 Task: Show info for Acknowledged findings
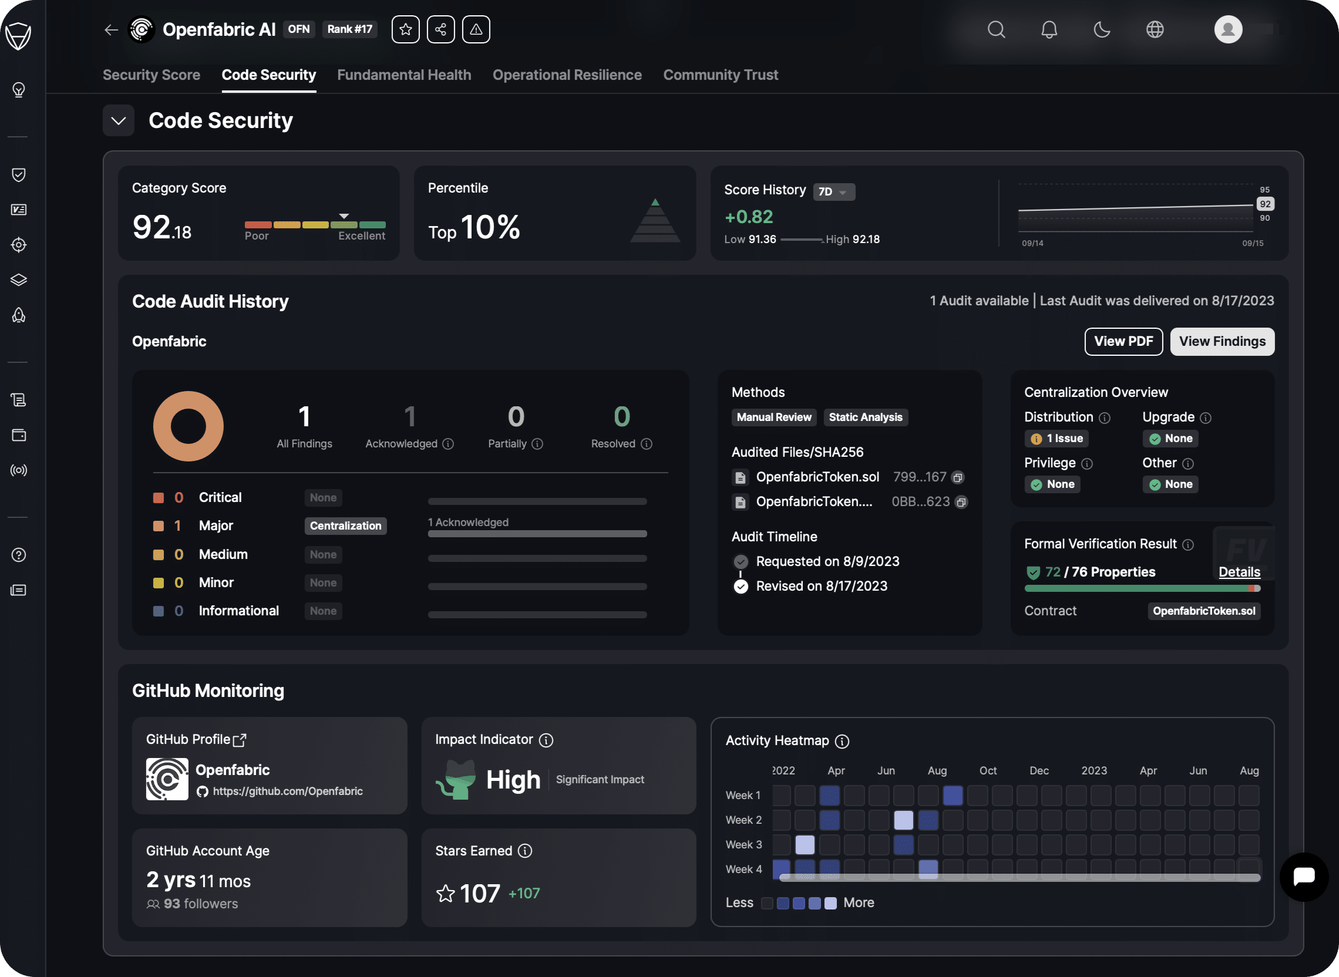click(x=448, y=444)
